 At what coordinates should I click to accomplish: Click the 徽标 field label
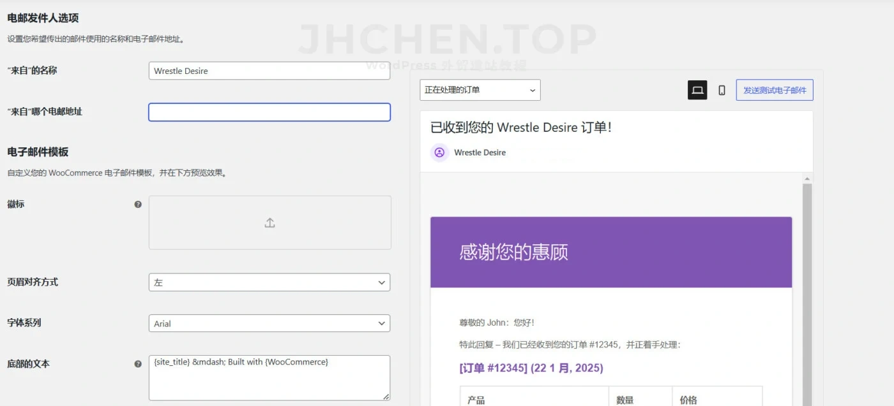(x=16, y=204)
